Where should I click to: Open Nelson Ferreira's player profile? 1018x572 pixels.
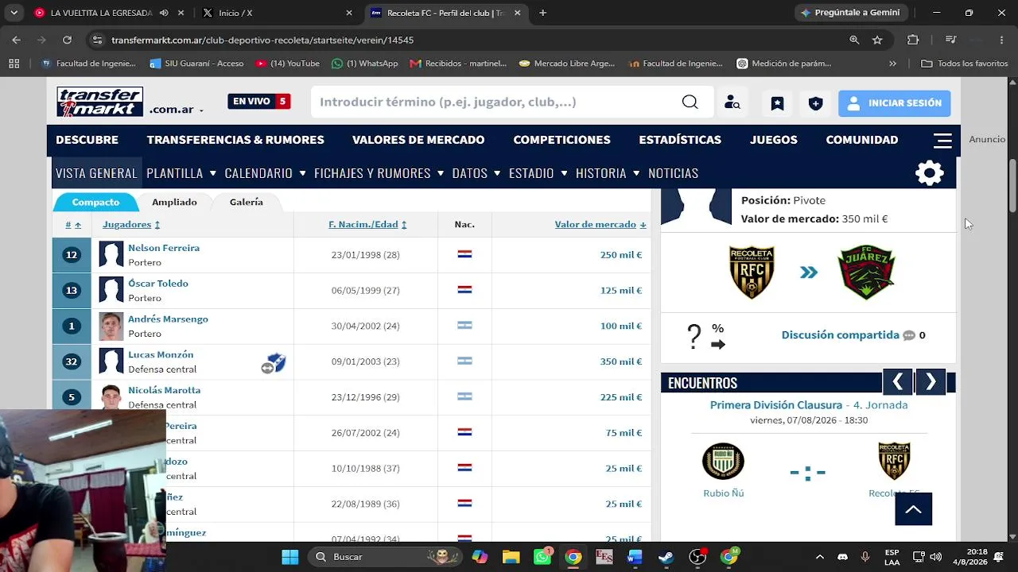(164, 248)
